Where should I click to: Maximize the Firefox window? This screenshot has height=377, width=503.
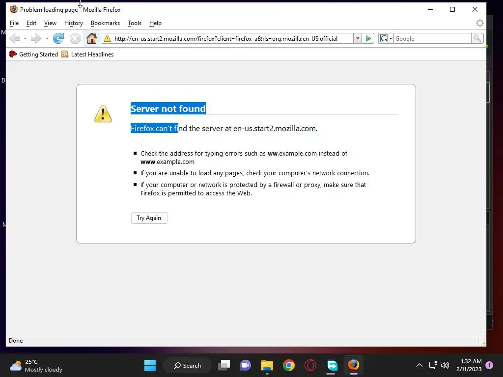click(x=452, y=9)
